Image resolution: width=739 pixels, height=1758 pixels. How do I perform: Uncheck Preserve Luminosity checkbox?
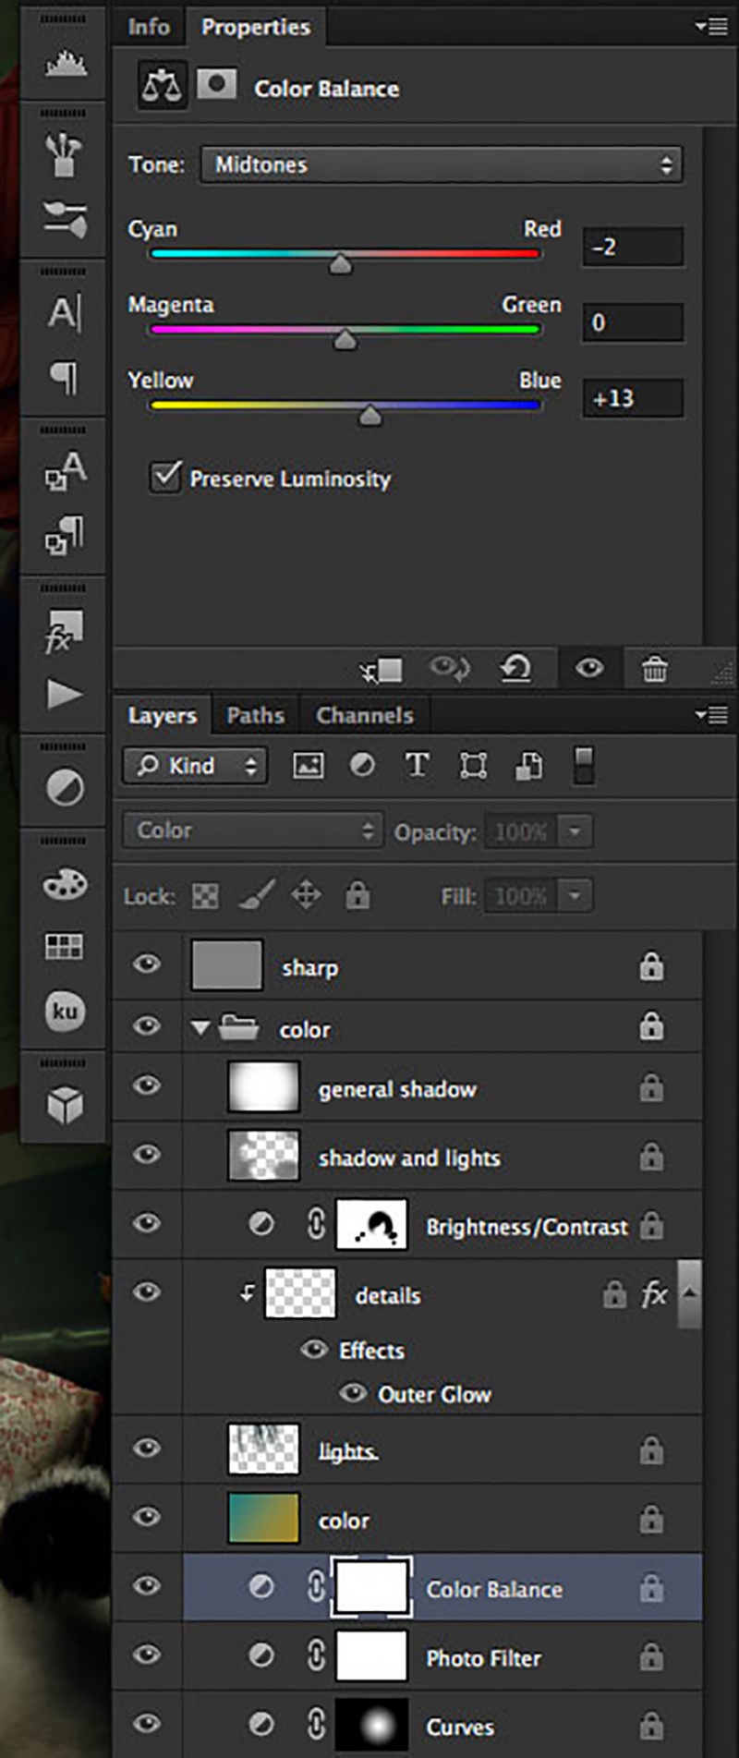165,477
